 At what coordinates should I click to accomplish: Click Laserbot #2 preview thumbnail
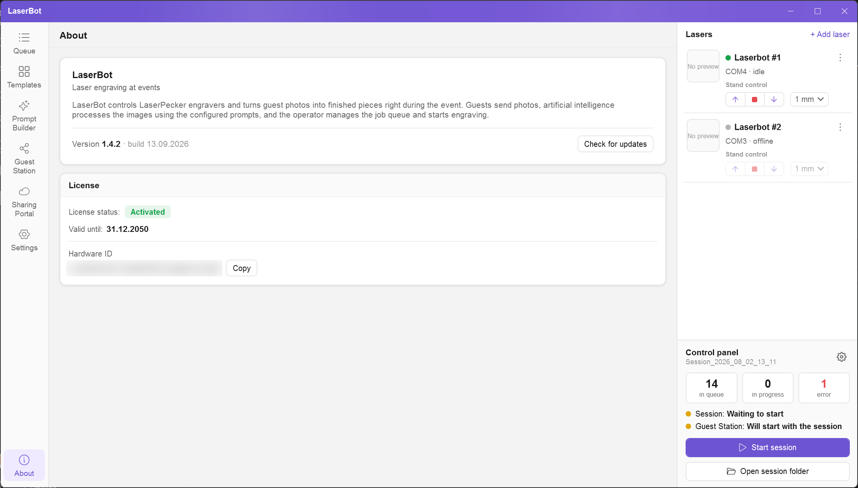tap(703, 135)
